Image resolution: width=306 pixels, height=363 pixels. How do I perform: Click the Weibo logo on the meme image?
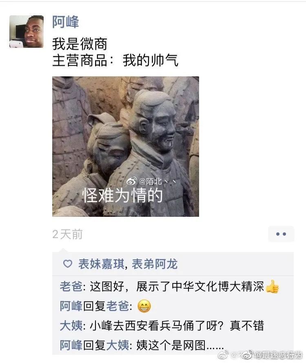click(132, 181)
